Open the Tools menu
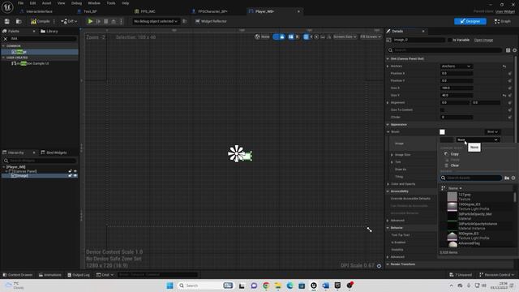 point(111,3)
